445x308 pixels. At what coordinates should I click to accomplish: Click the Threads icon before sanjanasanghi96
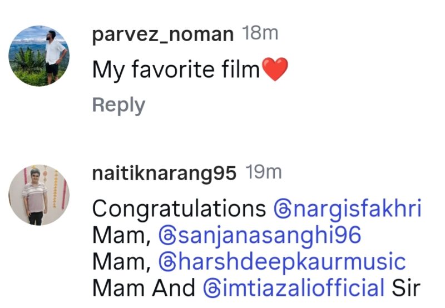[166, 236]
